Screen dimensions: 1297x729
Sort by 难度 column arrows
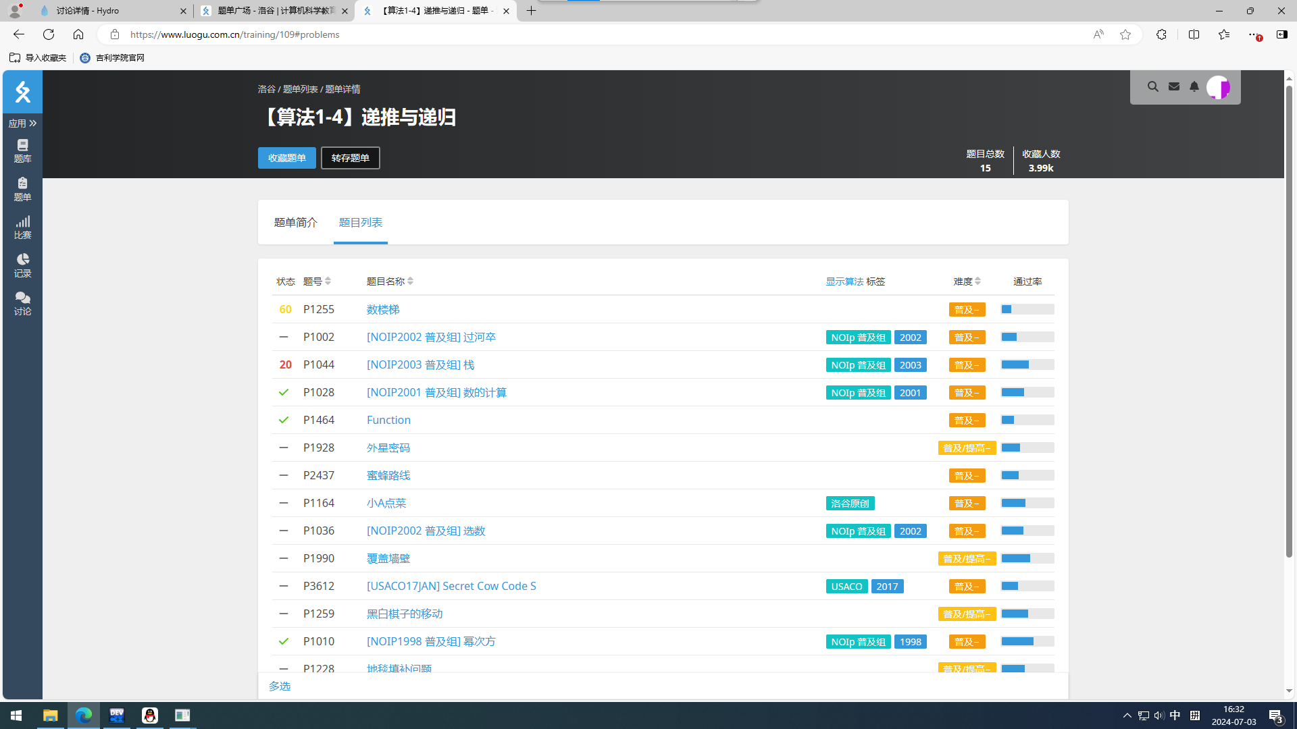(977, 281)
